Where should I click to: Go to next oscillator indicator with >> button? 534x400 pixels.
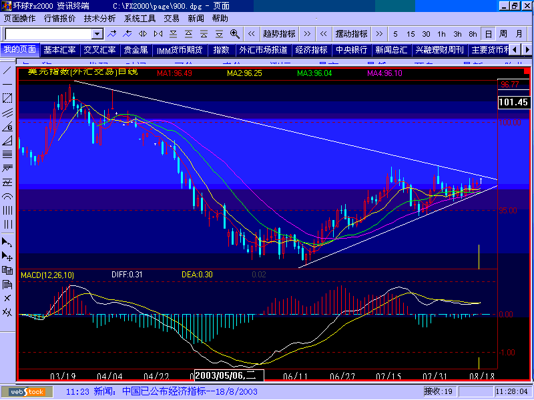pos(379,34)
